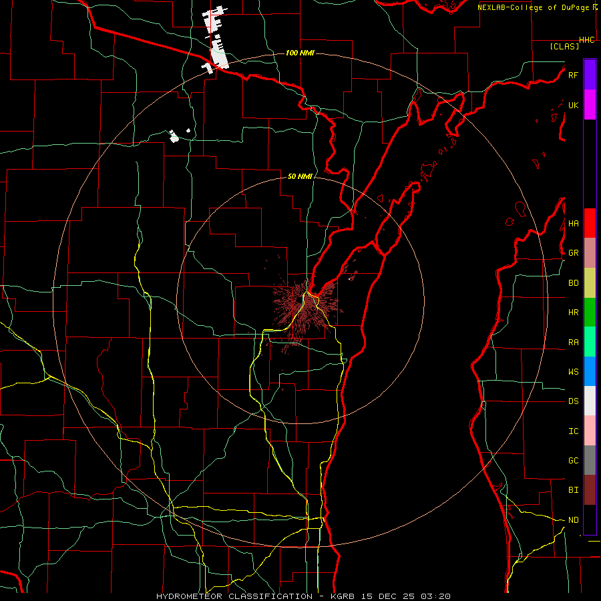The image size is (601, 601).
Task: Click the 'HR' legend label
Action: (x=573, y=313)
